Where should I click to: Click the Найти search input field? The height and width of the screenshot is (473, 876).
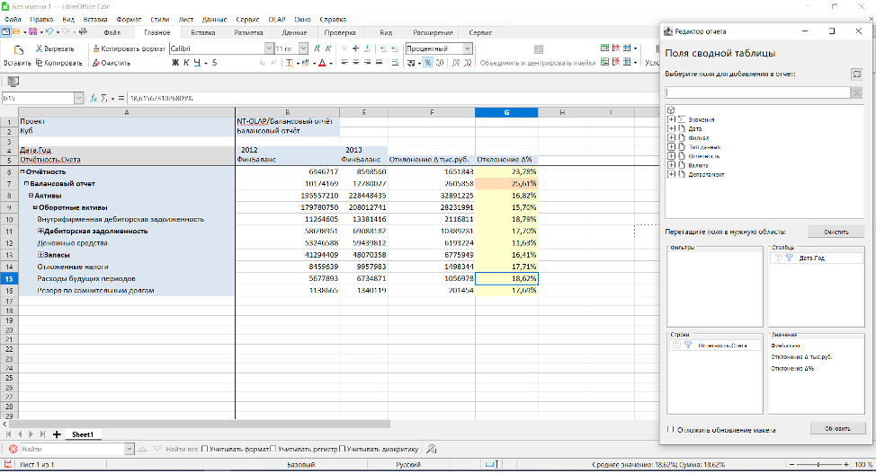[72, 449]
